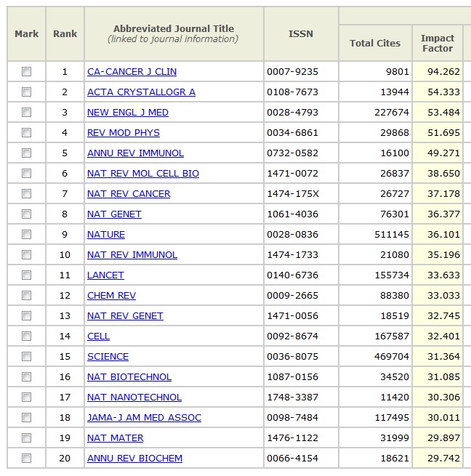Click the REV MOD PHYS link

[124, 133]
